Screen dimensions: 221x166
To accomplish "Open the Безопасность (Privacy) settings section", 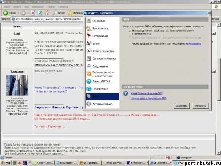I will click(x=102, y=29).
